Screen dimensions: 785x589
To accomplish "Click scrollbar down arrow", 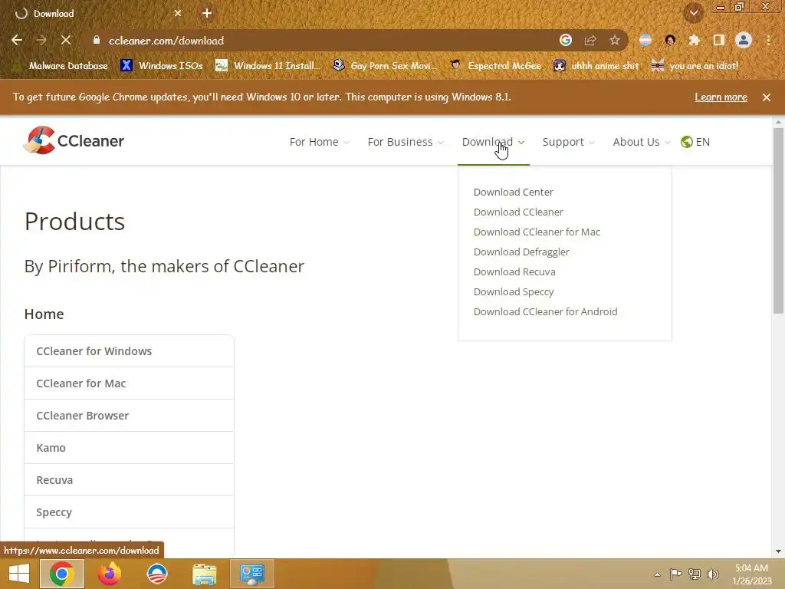I will point(778,551).
